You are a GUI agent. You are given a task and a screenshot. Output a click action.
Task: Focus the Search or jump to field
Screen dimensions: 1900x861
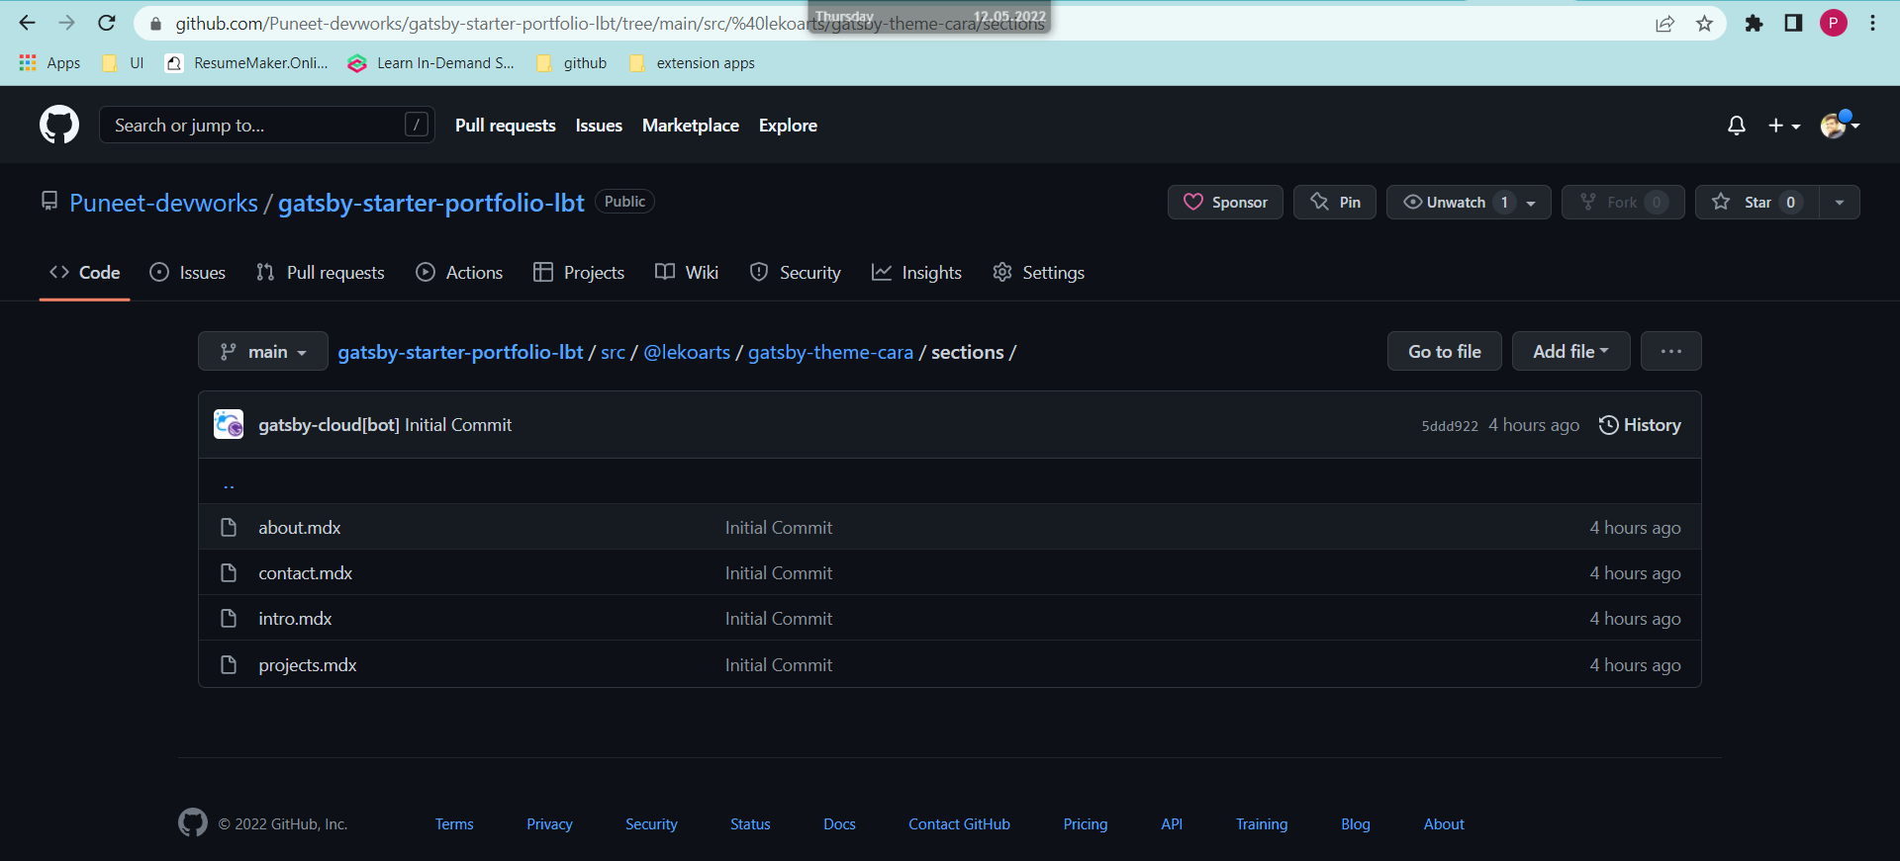point(267,125)
